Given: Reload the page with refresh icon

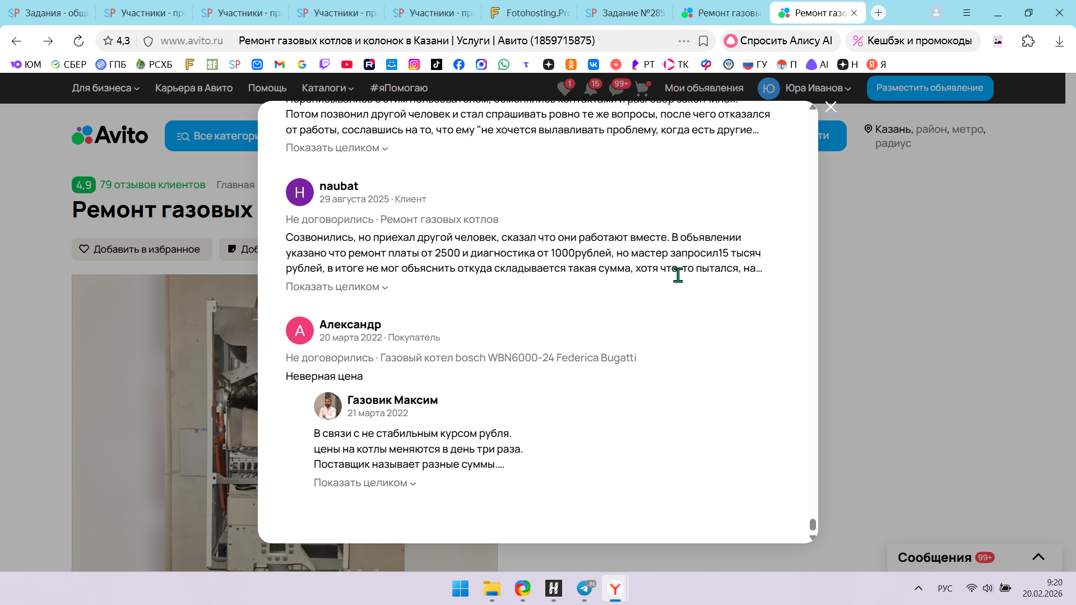Looking at the screenshot, I should coord(78,41).
